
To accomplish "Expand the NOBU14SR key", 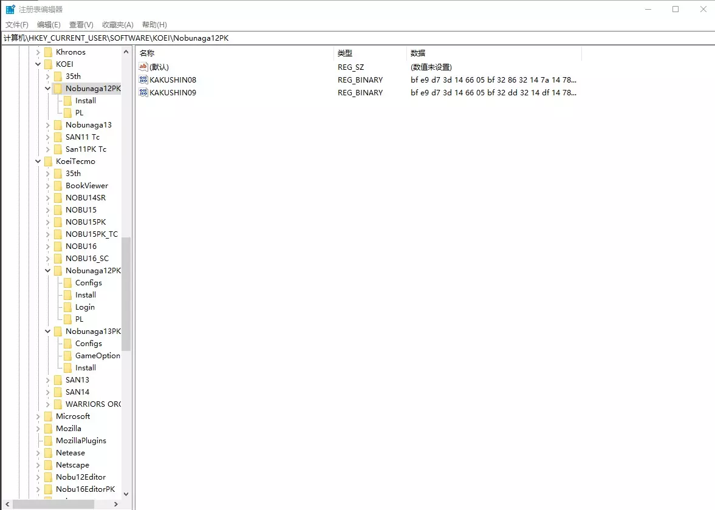I will [47, 198].
